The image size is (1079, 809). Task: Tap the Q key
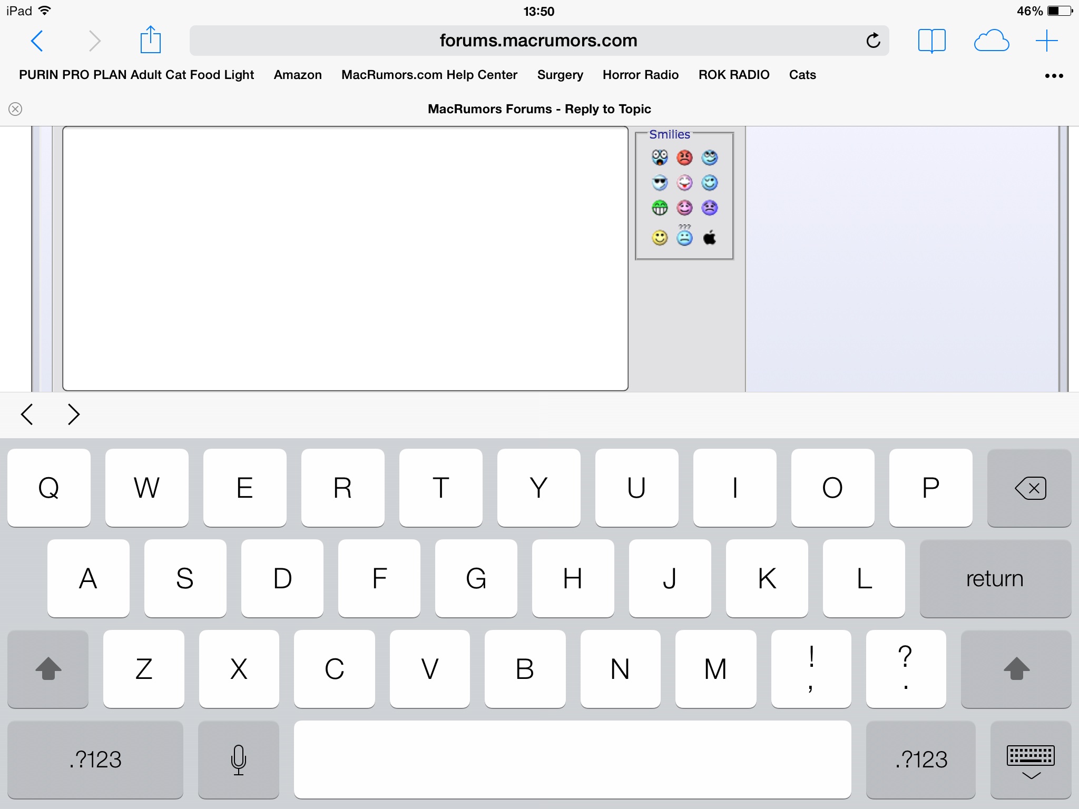click(x=49, y=488)
